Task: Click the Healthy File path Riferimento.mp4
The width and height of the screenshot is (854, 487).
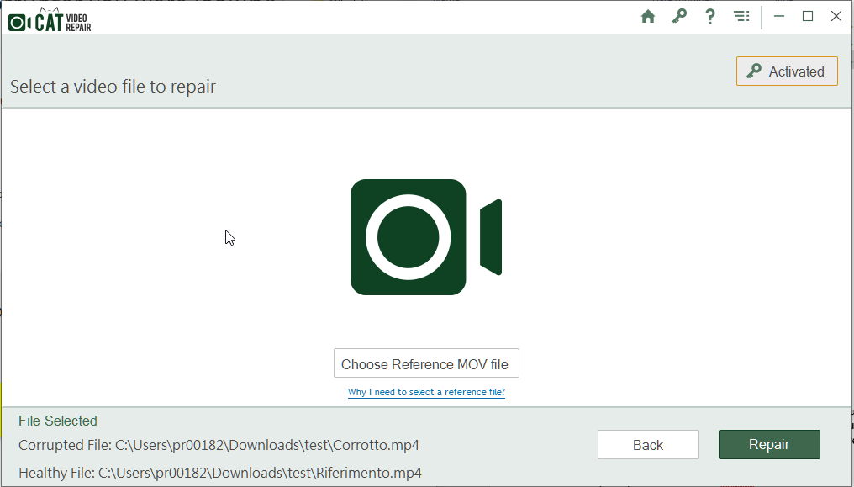Action: pyautogui.click(x=259, y=473)
